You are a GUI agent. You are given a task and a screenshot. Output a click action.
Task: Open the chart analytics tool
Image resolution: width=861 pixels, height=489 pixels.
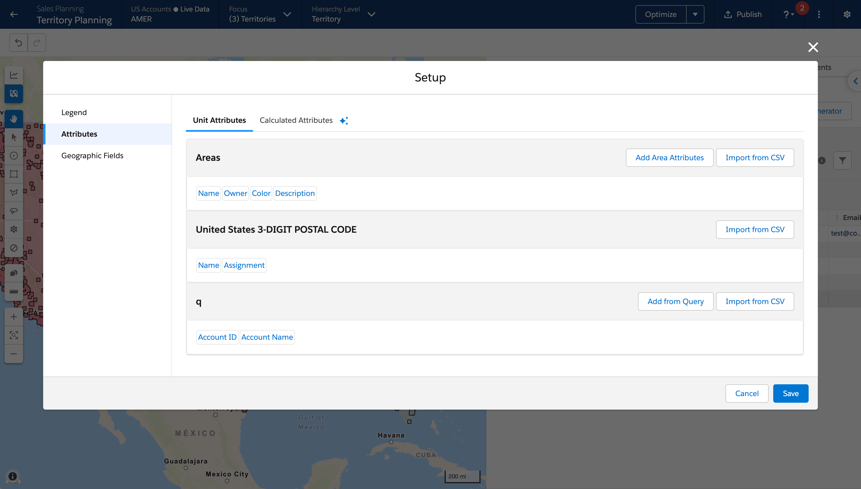click(14, 75)
